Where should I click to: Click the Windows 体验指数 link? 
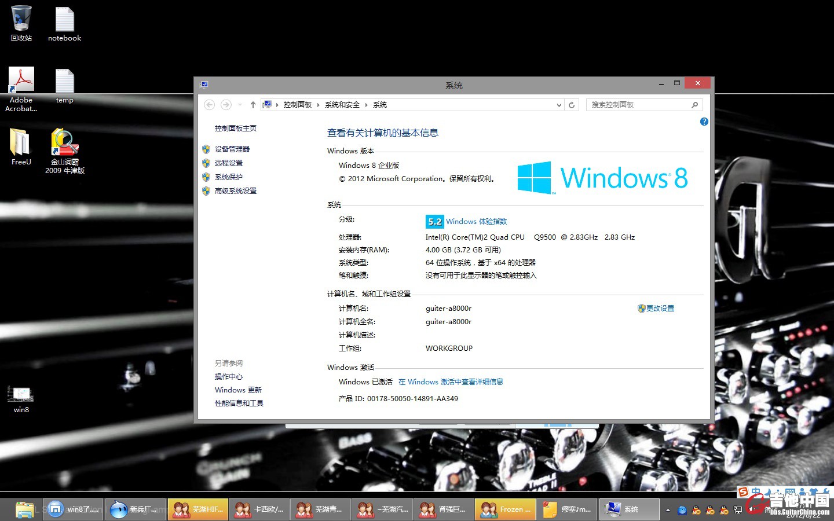[476, 222]
